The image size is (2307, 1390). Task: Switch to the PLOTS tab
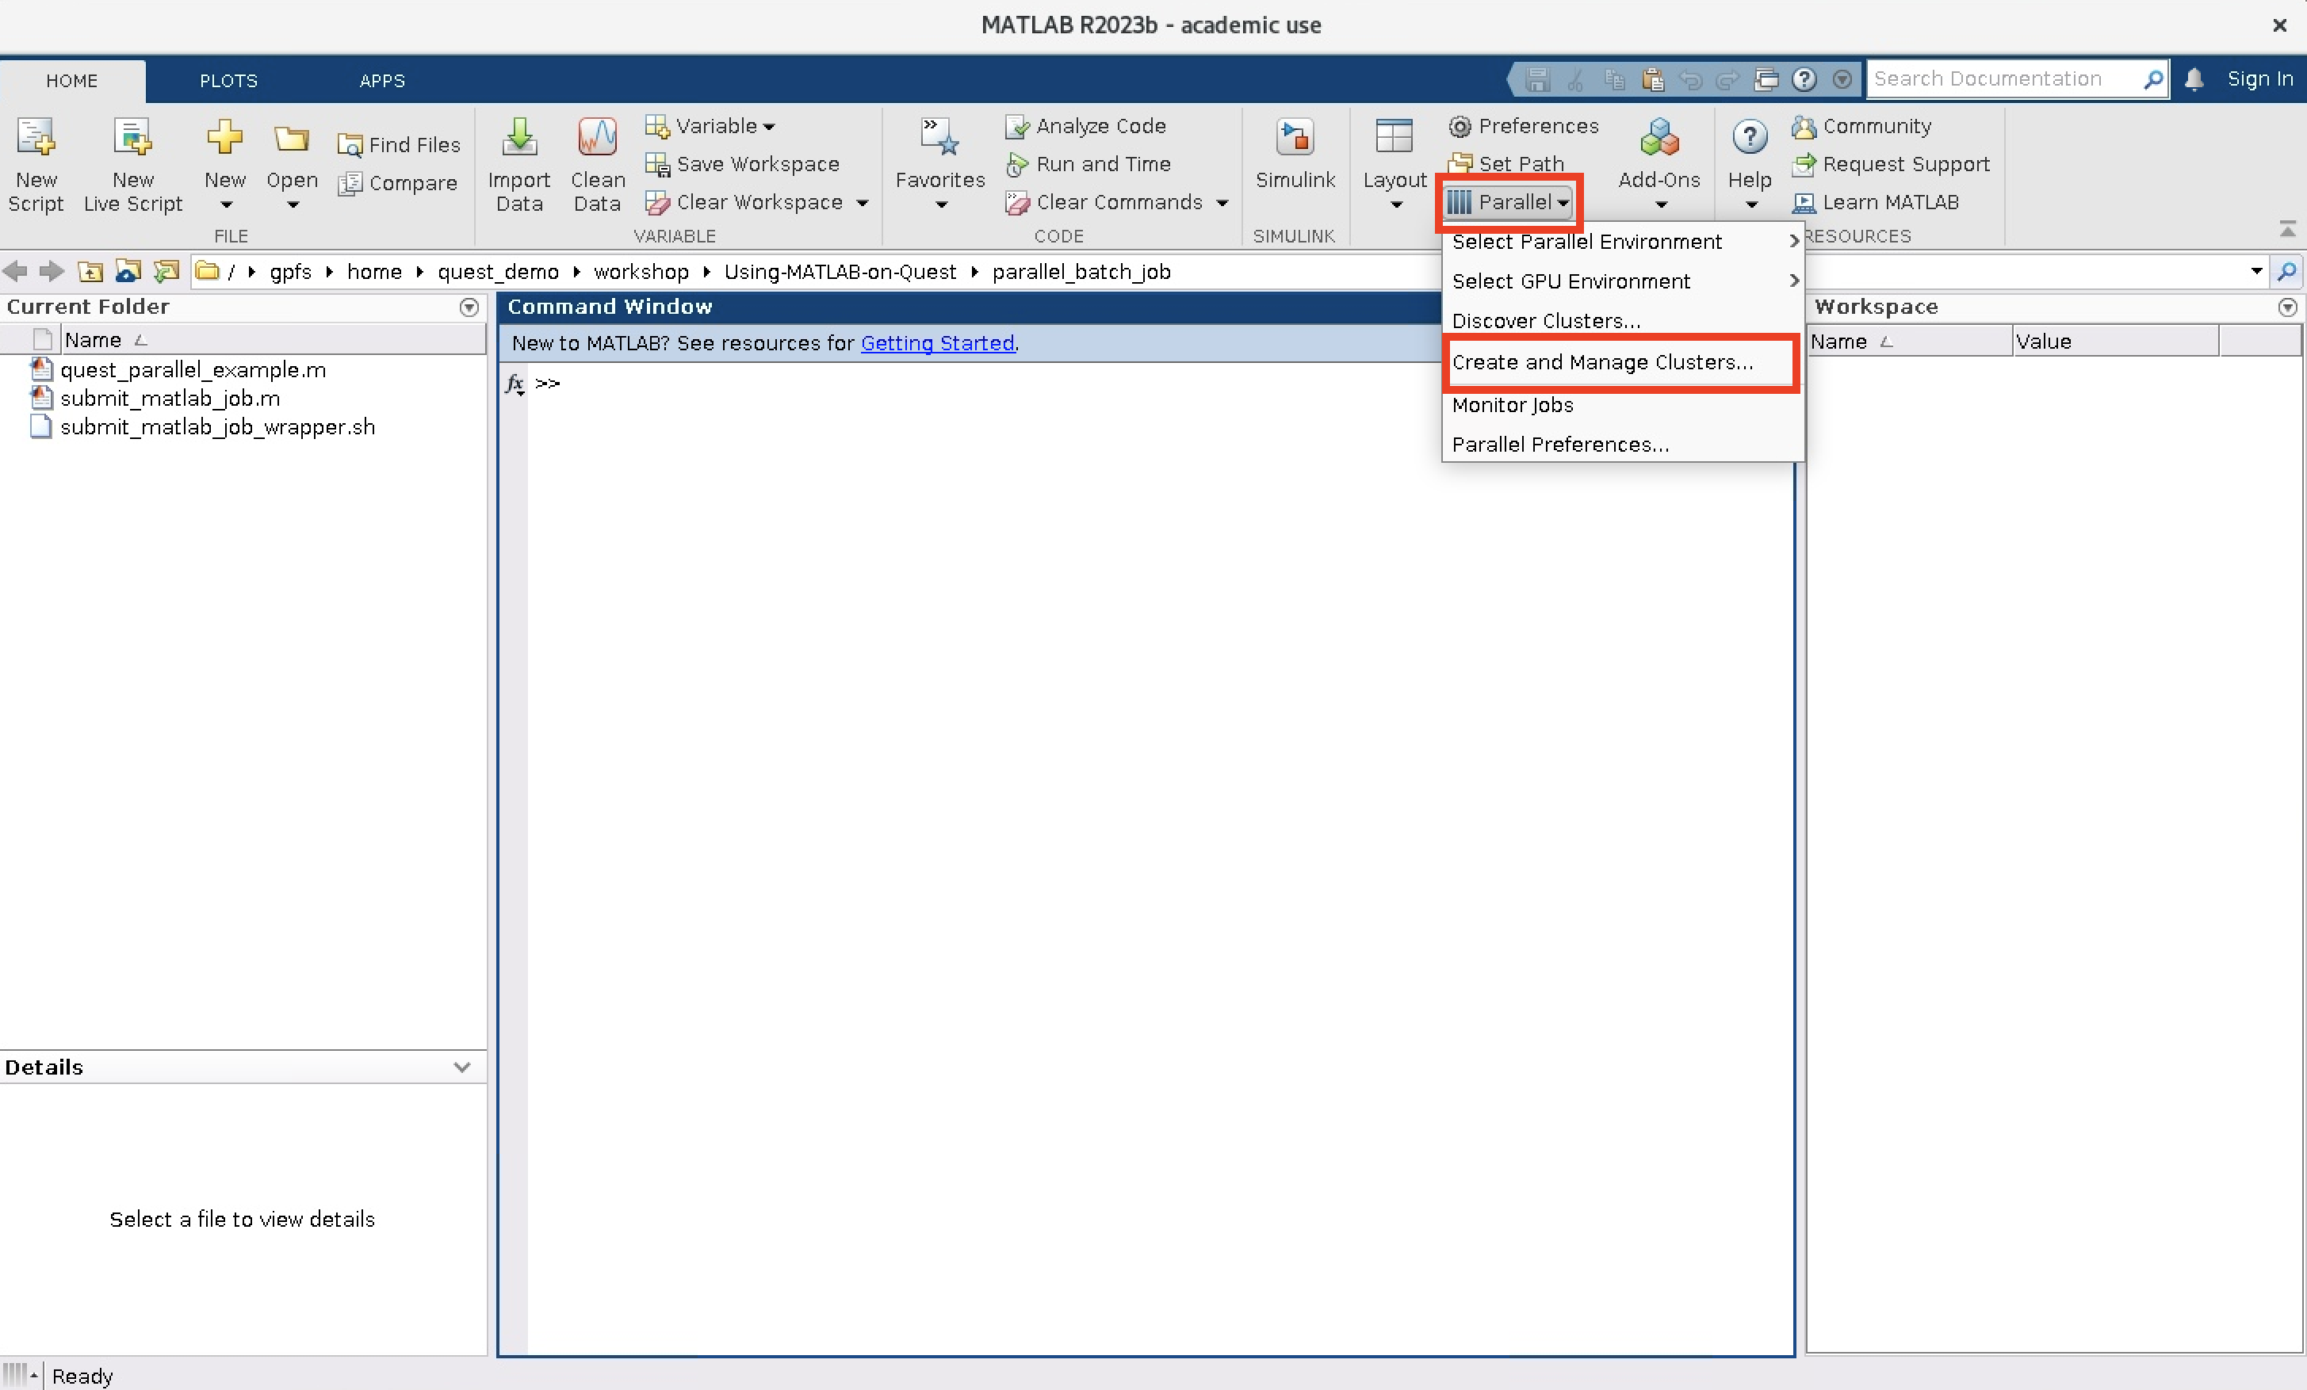pyautogui.click(x=228, y=81)
